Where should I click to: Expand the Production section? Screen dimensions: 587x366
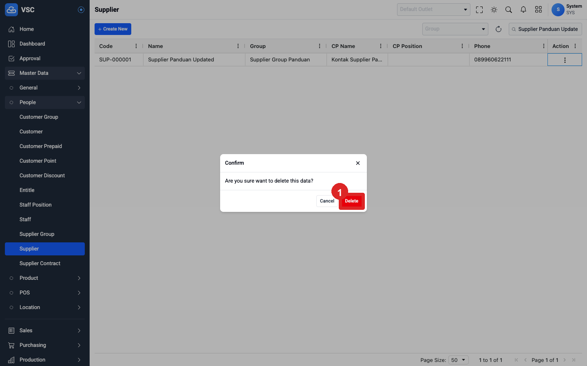coord(45,360)
